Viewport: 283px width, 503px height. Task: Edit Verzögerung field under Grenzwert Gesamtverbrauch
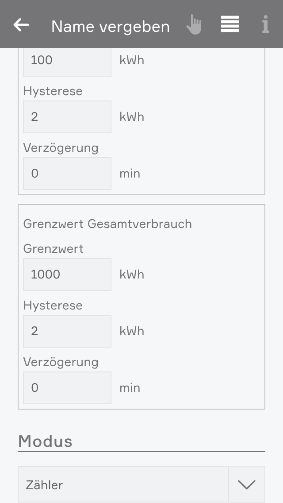tap(67, 388)
